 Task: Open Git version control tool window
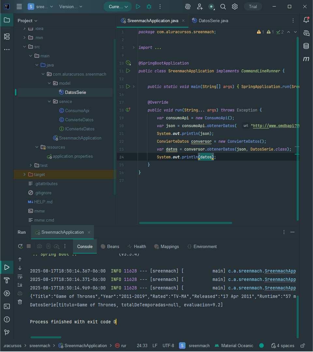point(7,332)
